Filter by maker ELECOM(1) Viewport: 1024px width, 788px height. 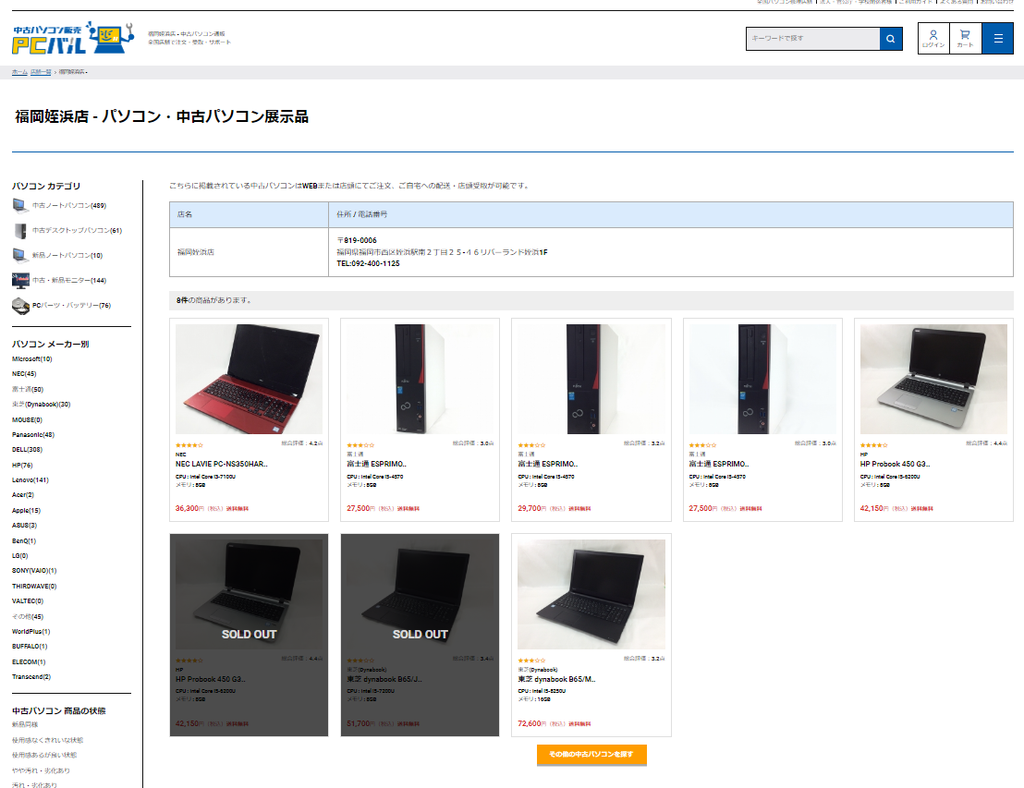coord(29,662)
